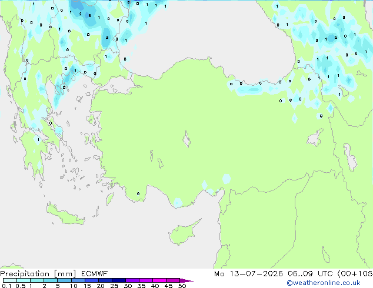The height and width of the screenshot is (288, 373).
Task: Click the forecast date 'Mo 13-07-2026'
Action: [x=248, y=274]
